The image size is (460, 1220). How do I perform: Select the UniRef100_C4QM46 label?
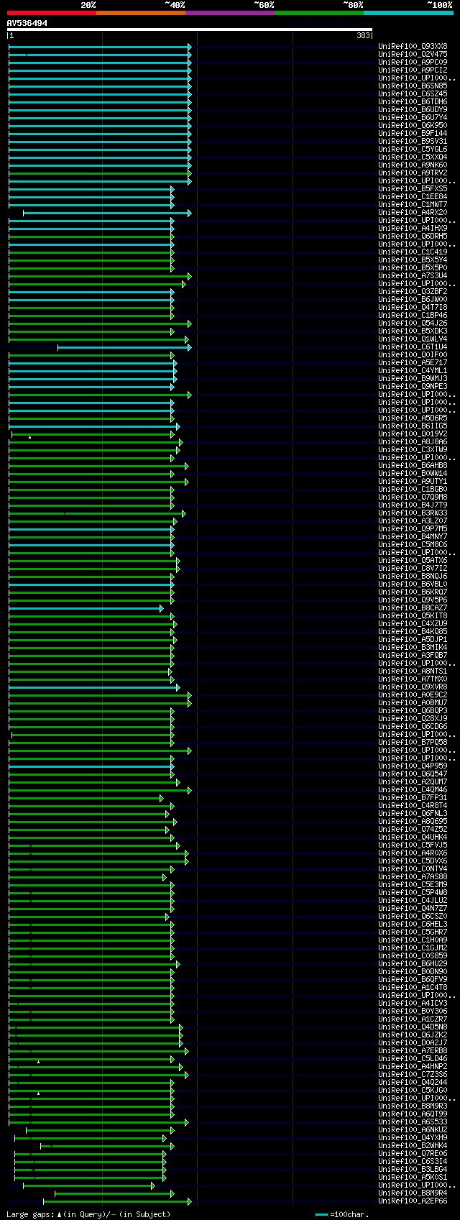(x=413, y=789)
